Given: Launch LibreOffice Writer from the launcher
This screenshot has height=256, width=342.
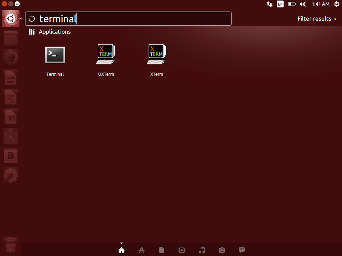Looking at the screenshot, I should click(x=11, y=77).
